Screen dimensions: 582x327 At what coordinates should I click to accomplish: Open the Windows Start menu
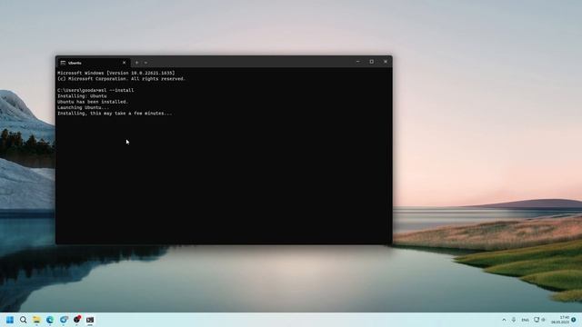[10, 320]
